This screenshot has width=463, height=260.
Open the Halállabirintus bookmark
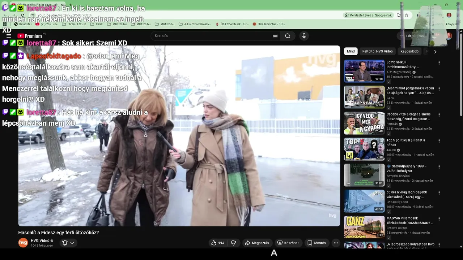269,24
